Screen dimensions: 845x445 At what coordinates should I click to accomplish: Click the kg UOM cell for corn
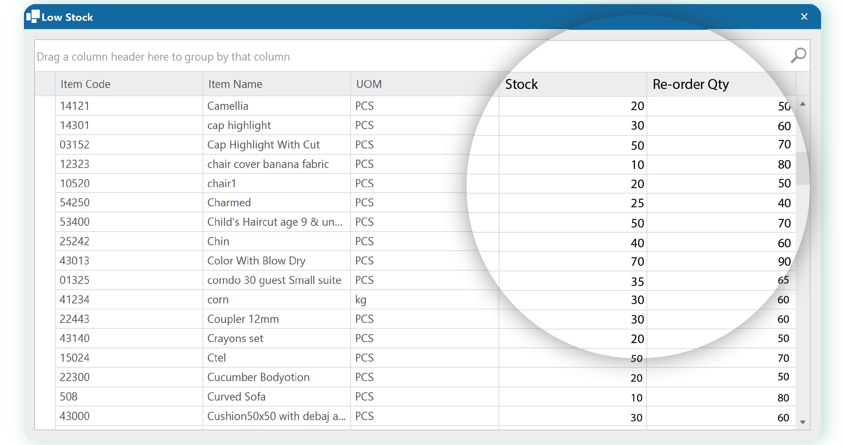tap(361, 300)
